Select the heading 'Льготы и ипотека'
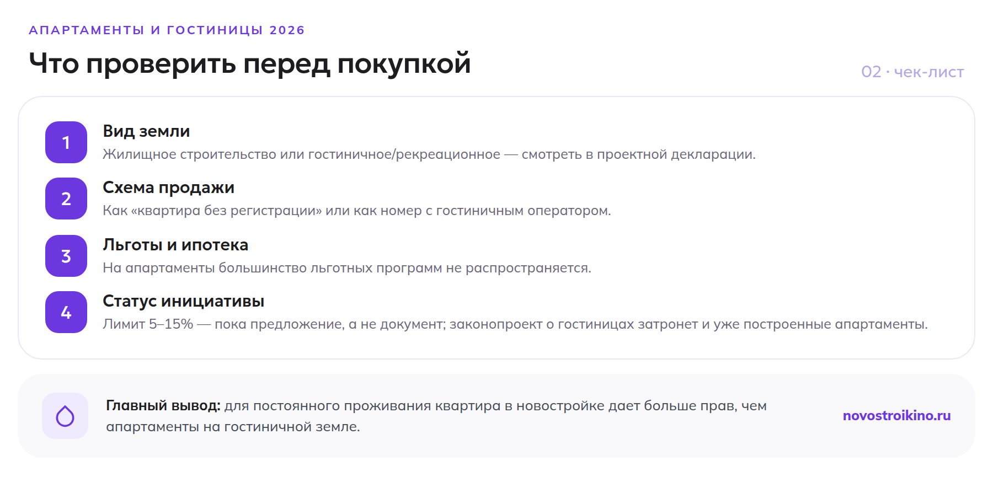 (x=175, y=245)
